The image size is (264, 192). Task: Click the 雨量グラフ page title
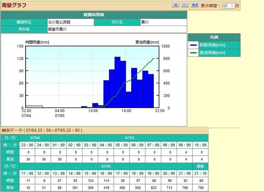[x=14, y=5]
